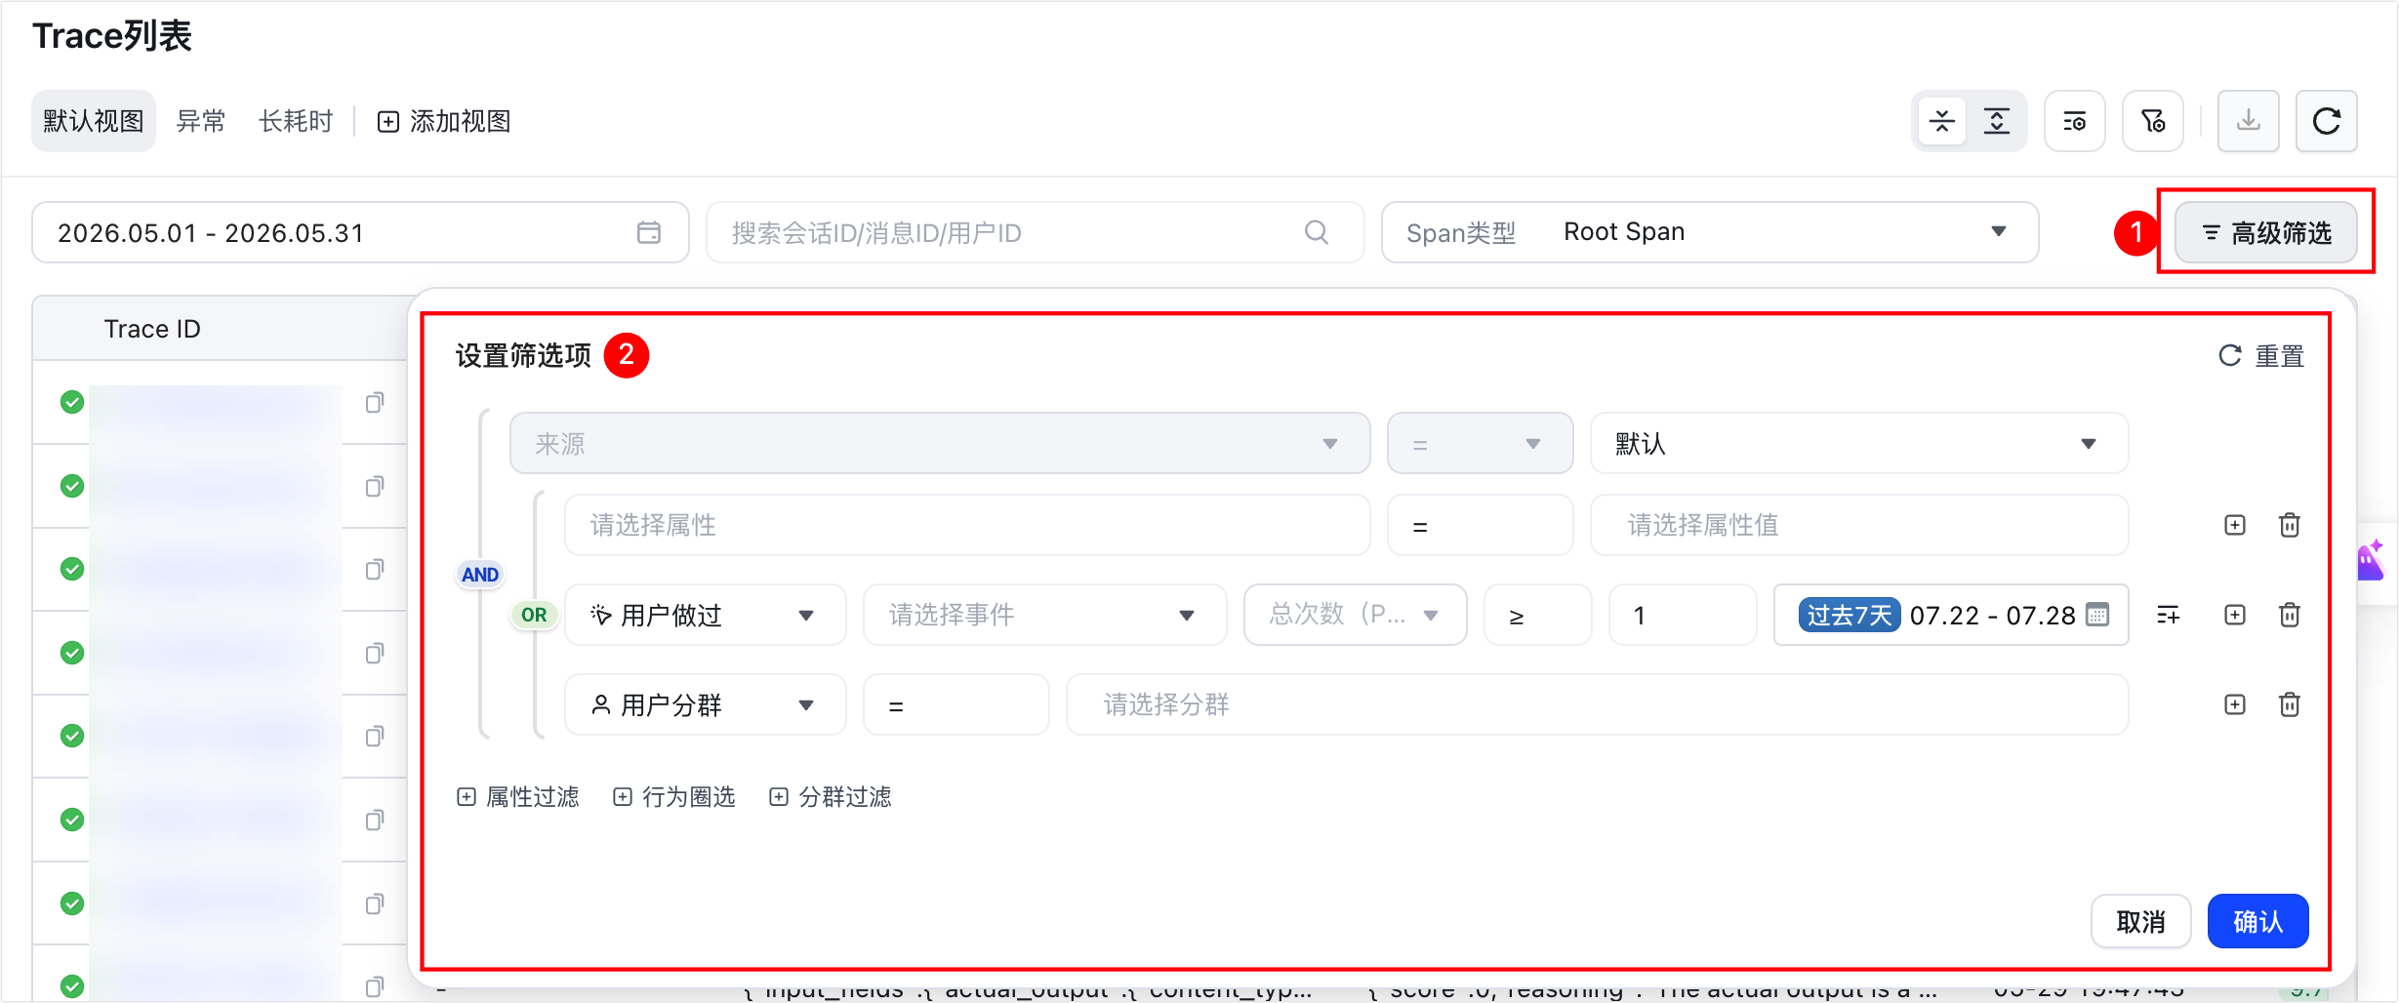The height and width of the screenshot is (1003, 2399).
Task: Click the 确认 button
Action: pyautogui.click(x=2257, y=921)
